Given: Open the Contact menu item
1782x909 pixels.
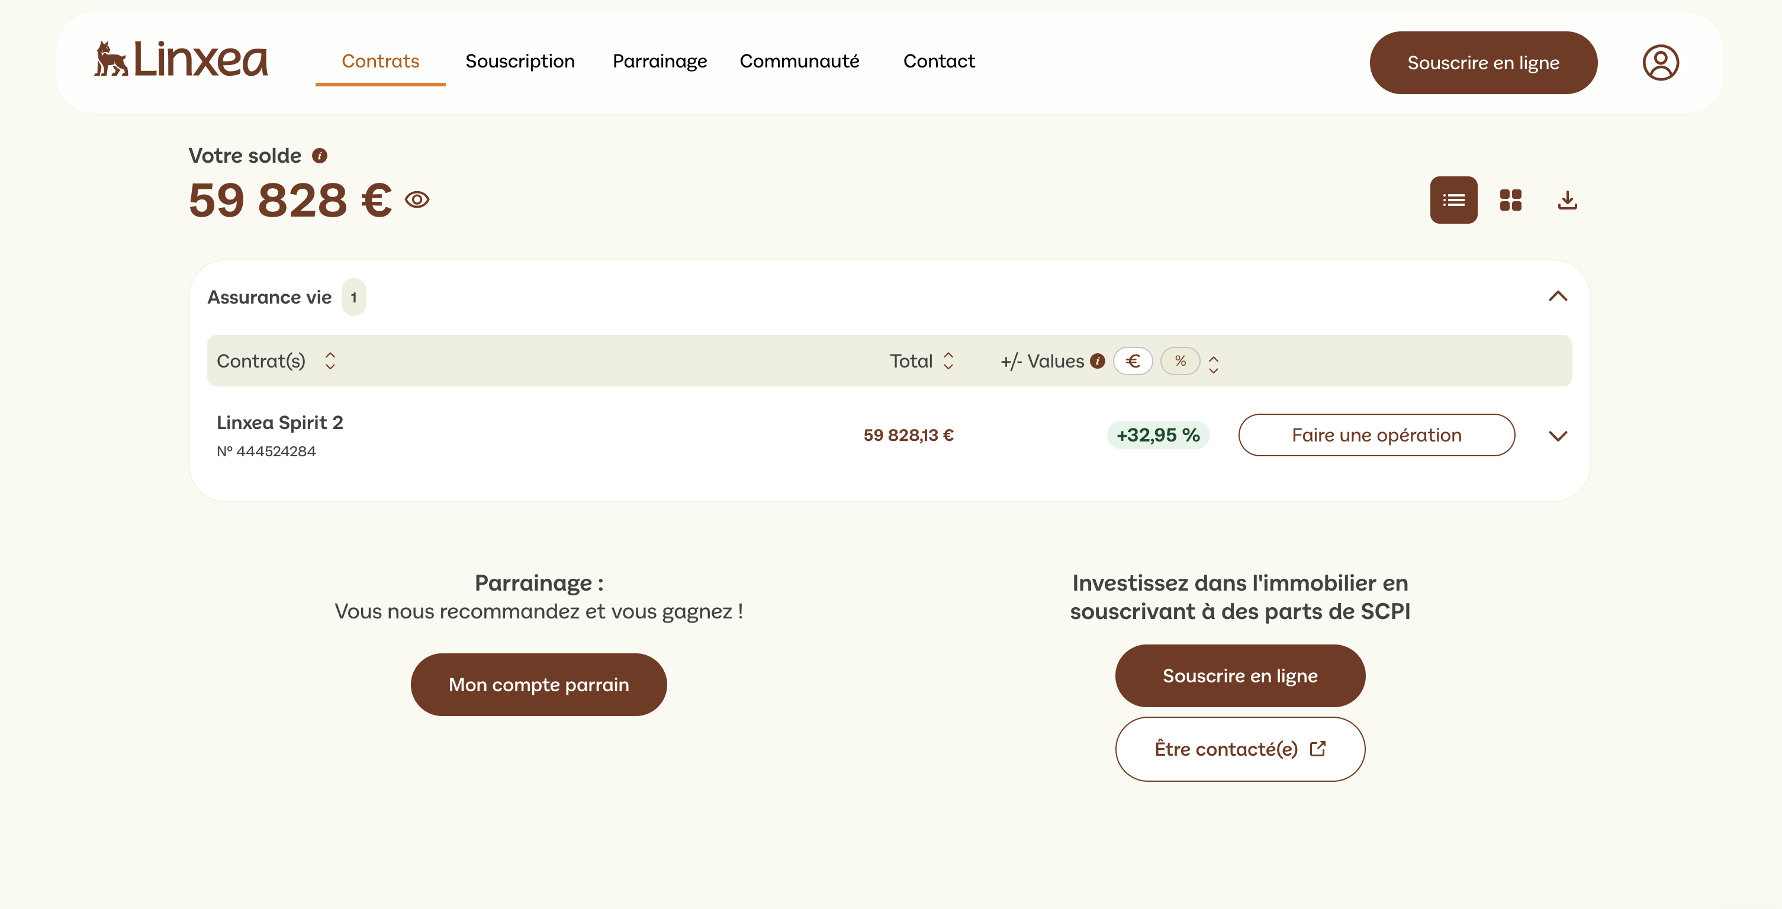Looking at the screenshot, I should (x=939, y=62).
